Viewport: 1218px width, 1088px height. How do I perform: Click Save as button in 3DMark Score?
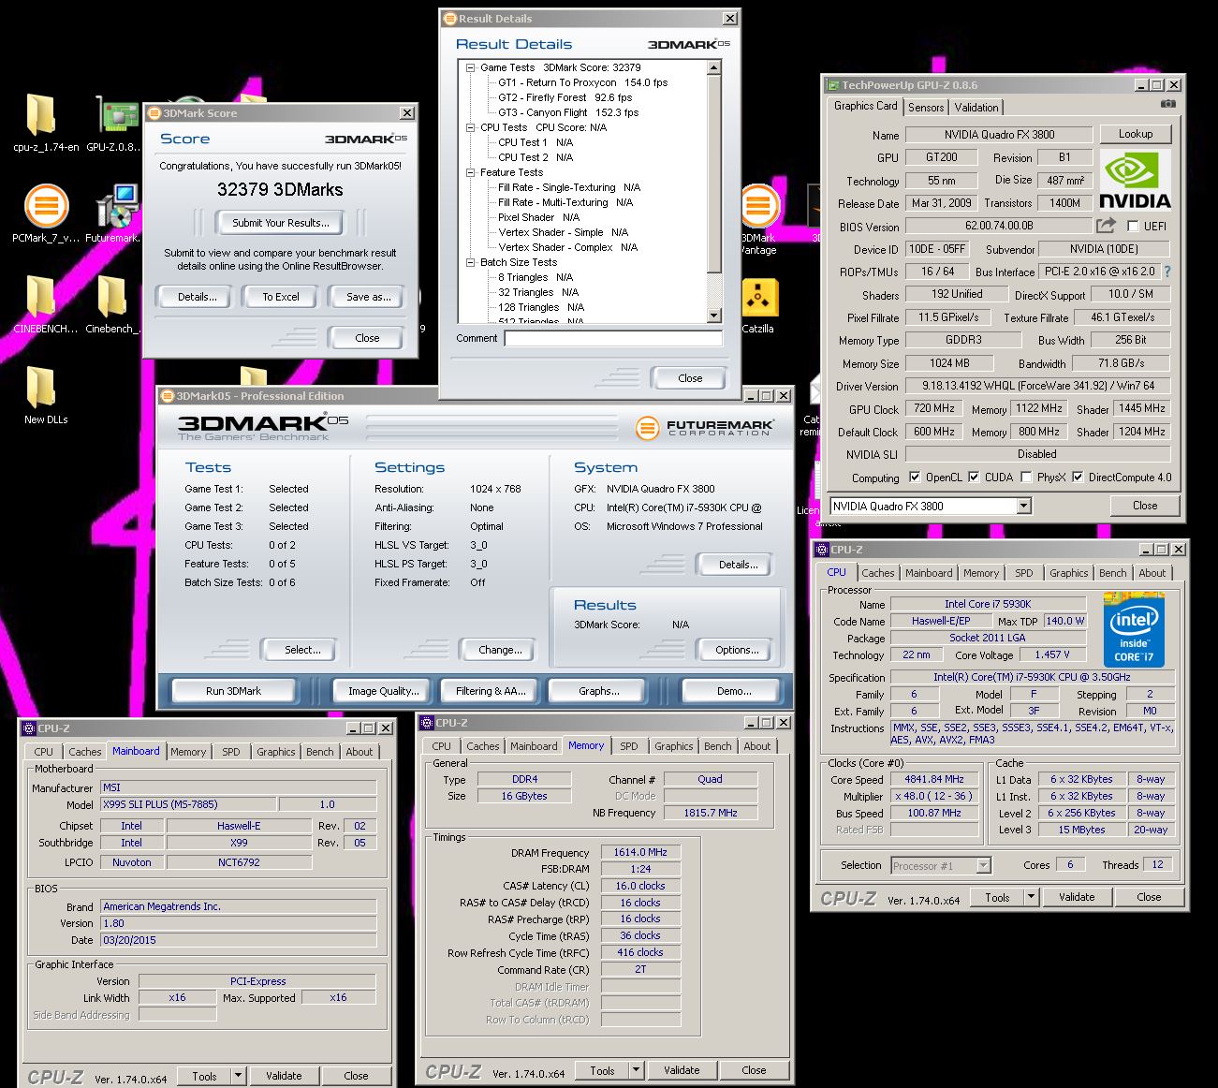point(368,297)
